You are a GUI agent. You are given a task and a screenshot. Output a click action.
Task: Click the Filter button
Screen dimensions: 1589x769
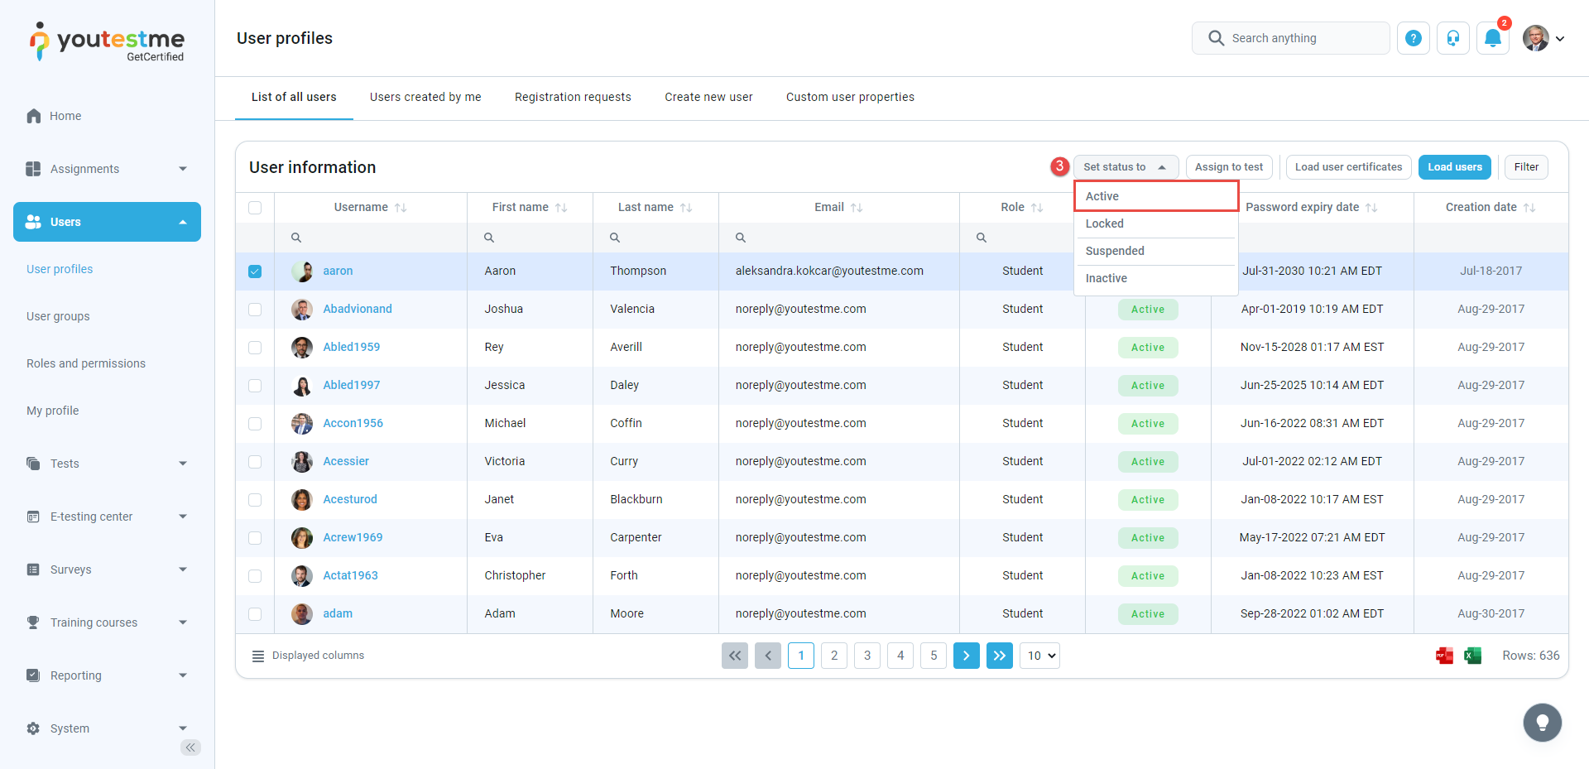point(1526,167)
